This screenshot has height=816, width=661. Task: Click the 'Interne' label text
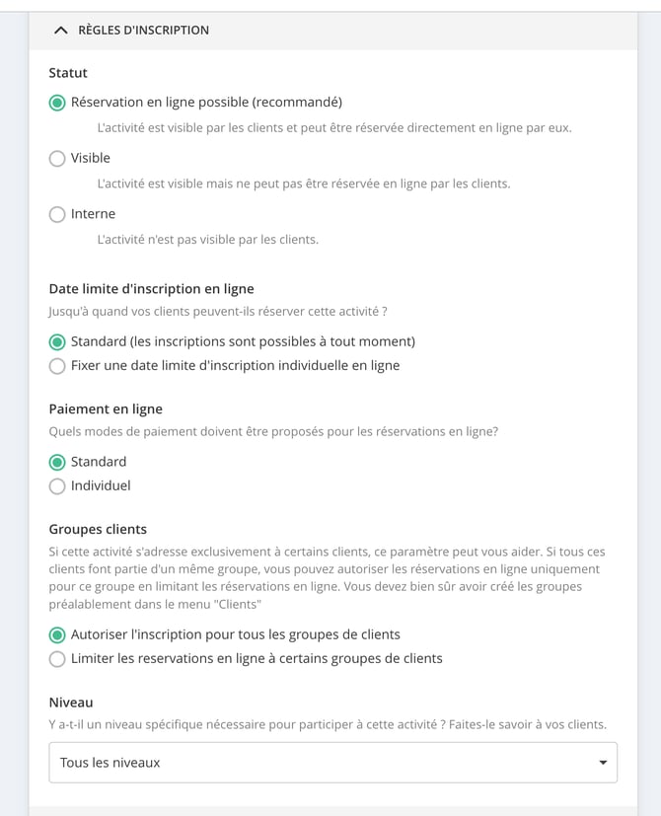click(93, 214)
